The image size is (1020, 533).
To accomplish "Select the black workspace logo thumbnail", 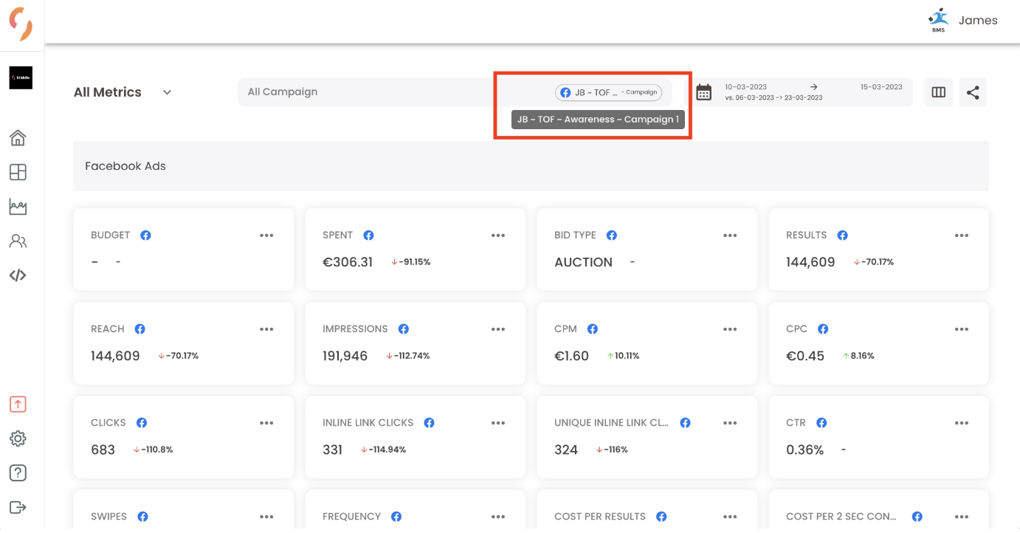I will pyautogui.click(x=21, y=78).
